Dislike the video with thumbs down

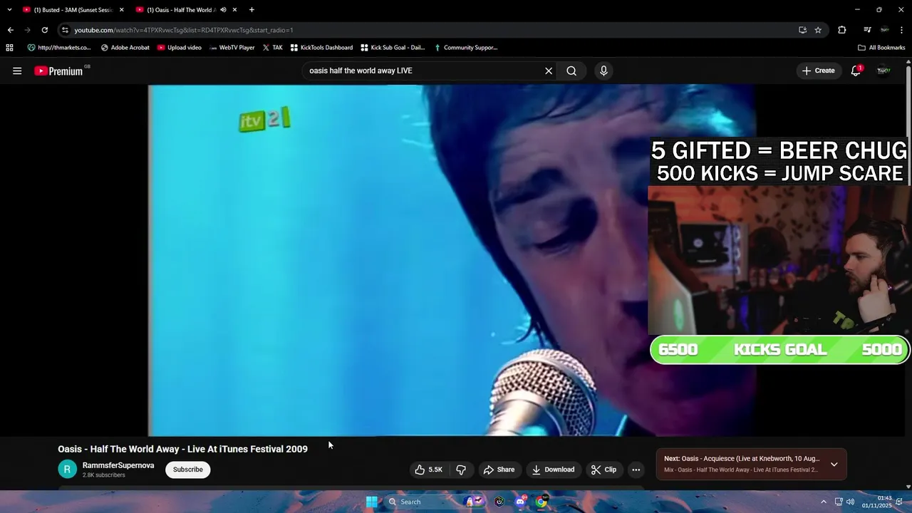[x=461, y=470]
